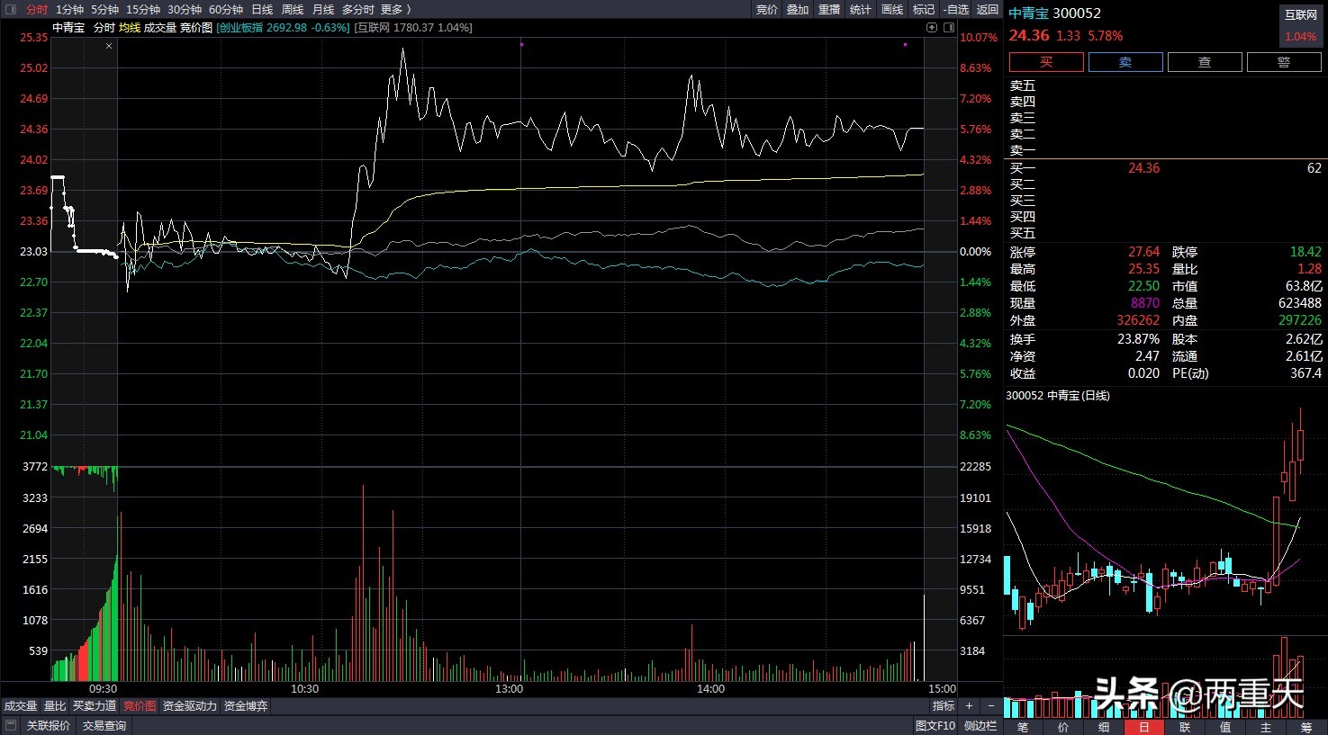Toggle the 均线 average line label
The width and height of the screenshot is (1328, 735).
click(x=130, y=28)
